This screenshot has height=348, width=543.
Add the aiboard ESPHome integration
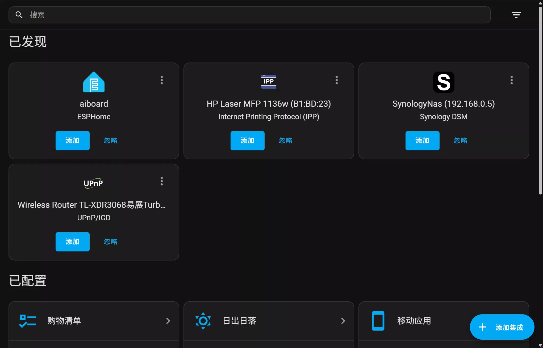72,140
